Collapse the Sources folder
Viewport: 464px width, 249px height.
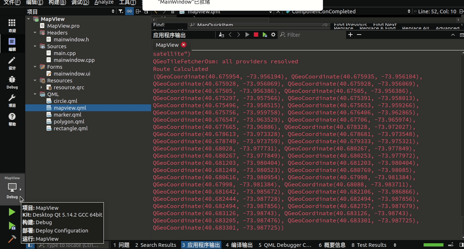(35, 46)
